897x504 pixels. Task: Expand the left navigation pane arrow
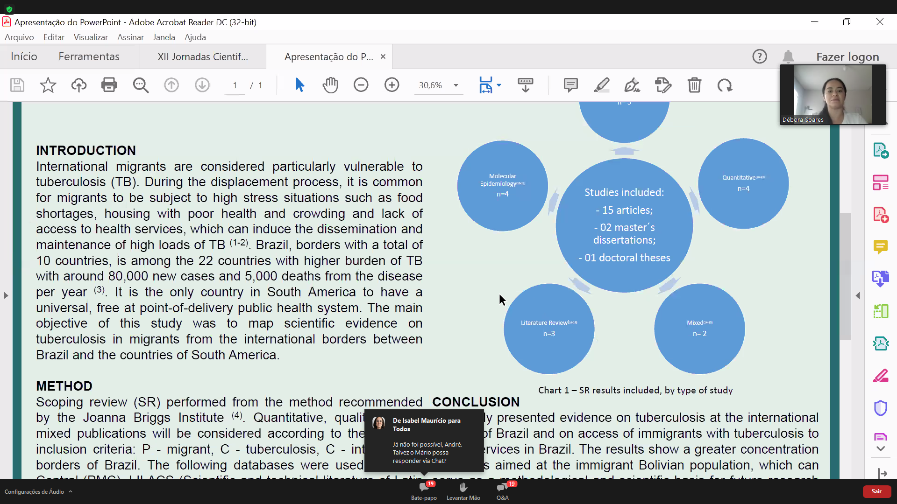(6, 295)
